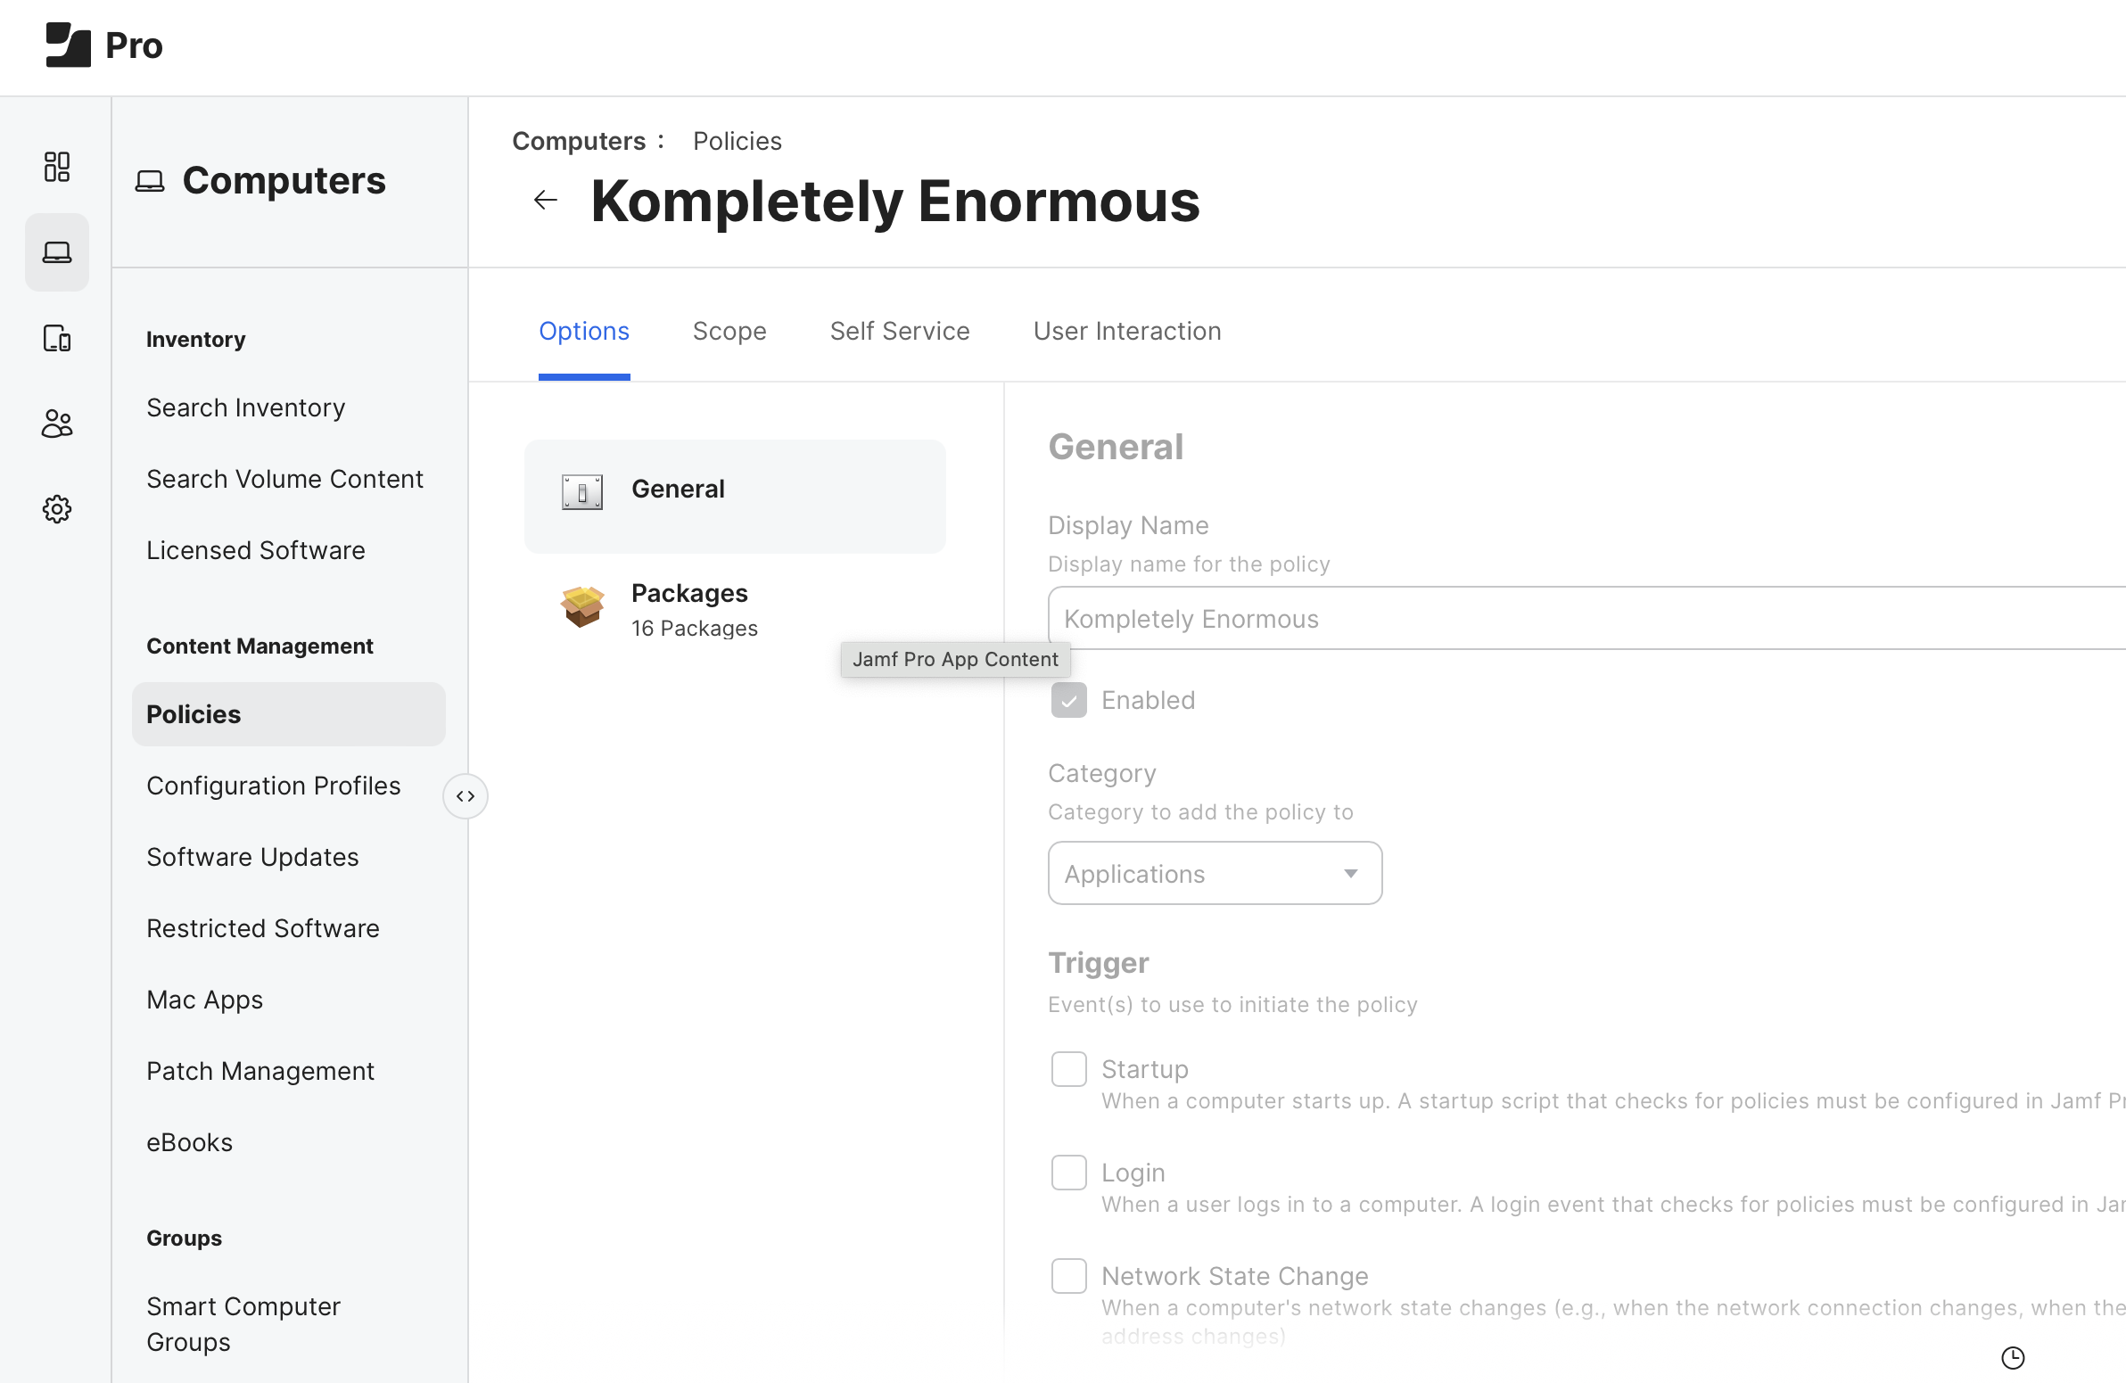Open Configuration Profiles in the sidebar
Image resolution: width=2126 pixels, height=1383 pixels.
(274, 786)
